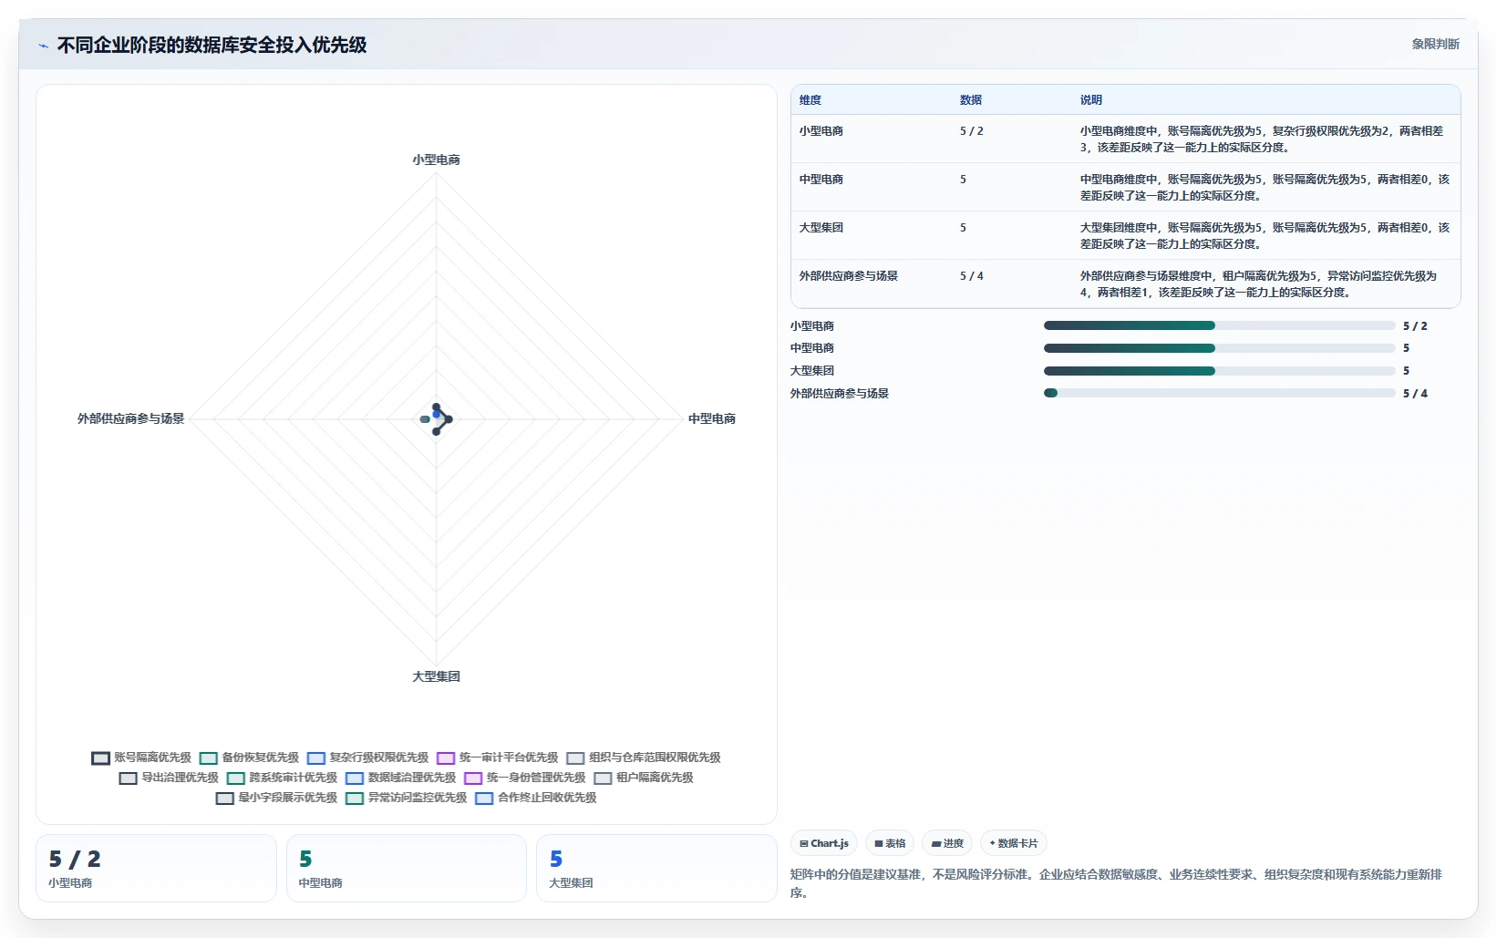This screenshot has width=1497, height=938.
Task: Click the 象限判断 label in the header
Action: (1435, 44)
